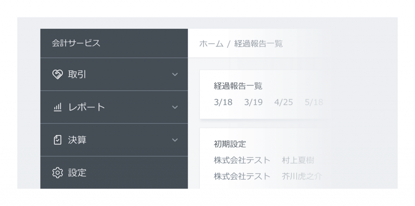Open the 芥川虎之介 entry under 初期設定
Screen dimensions: 415x206
tap(302, 176)
